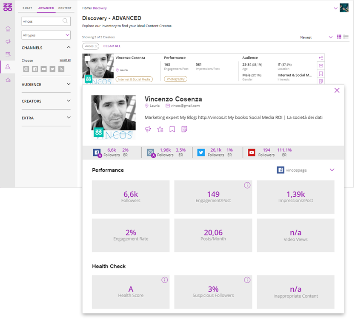This screenshot has width=355, height=319.
Task: Select the RSS blog channel filter icon
Action: pos(61,69)
